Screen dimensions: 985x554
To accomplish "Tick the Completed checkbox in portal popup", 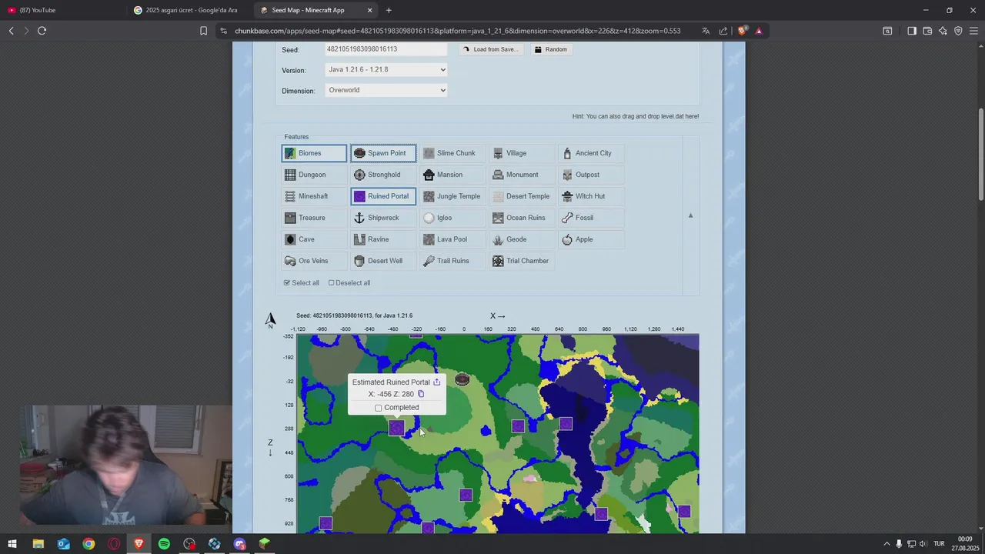I will click(x=378, y=408).
